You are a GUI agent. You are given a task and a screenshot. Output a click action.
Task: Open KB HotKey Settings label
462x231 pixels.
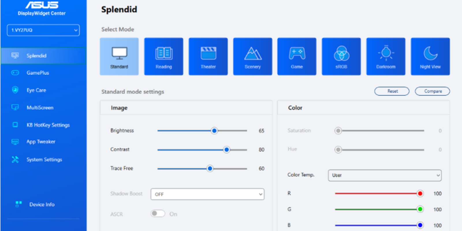pyautogui.click(x=48, y=125)
